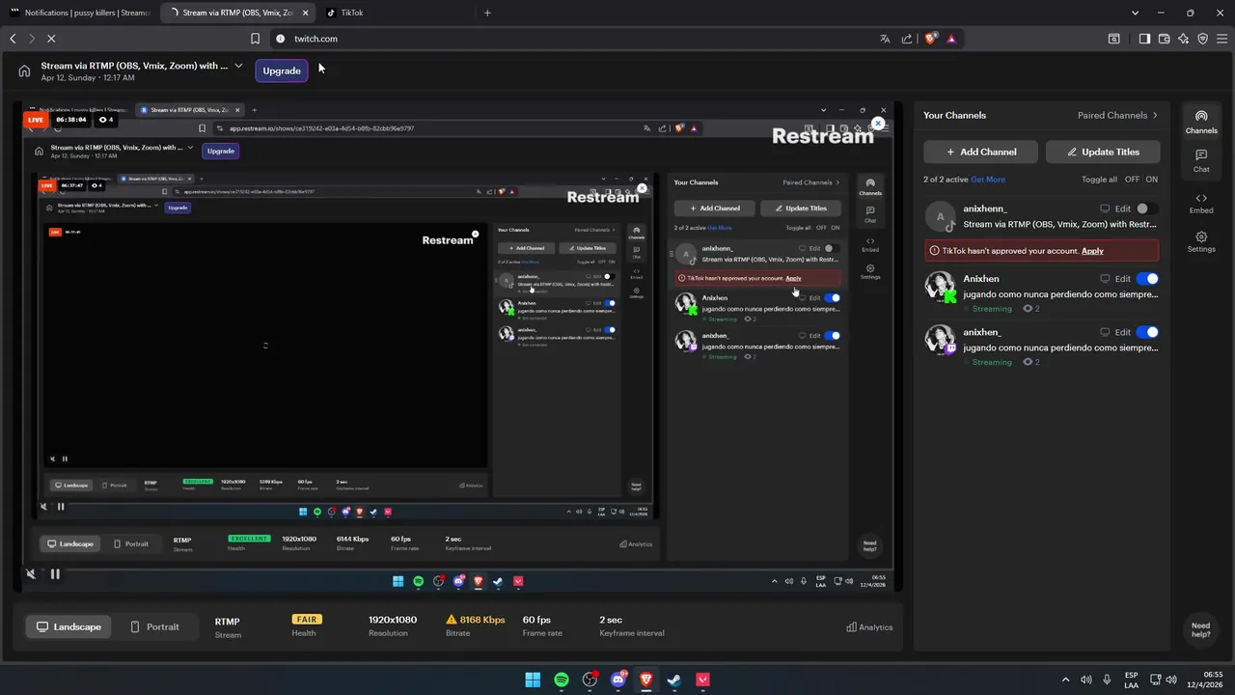The height and width of the screenshot is (695, 1235).
Task: Click the Brave Shields icon
Action: [x=931, y=39]
